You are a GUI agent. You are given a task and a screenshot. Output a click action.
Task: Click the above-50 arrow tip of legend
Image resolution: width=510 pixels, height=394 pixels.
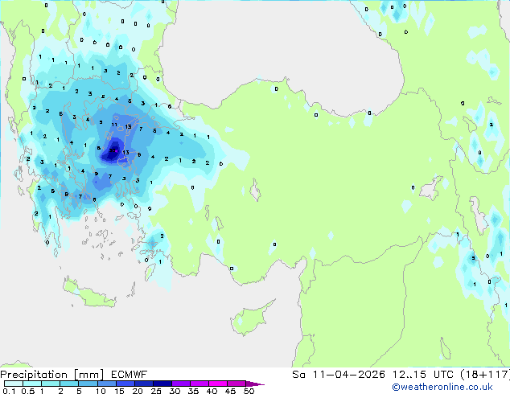(x=255, y=384)
